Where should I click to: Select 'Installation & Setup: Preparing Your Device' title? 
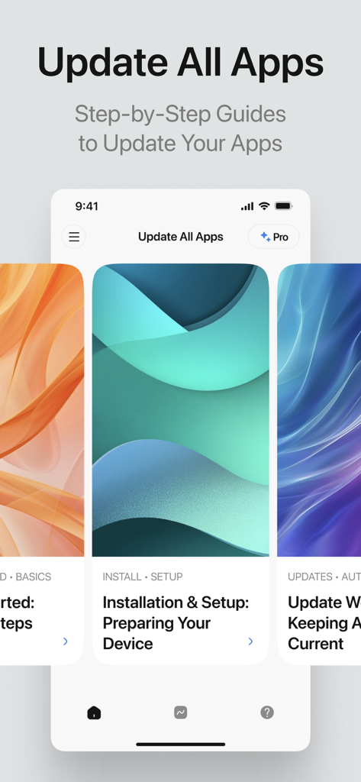pyautogui.click(x=176, y=623)
